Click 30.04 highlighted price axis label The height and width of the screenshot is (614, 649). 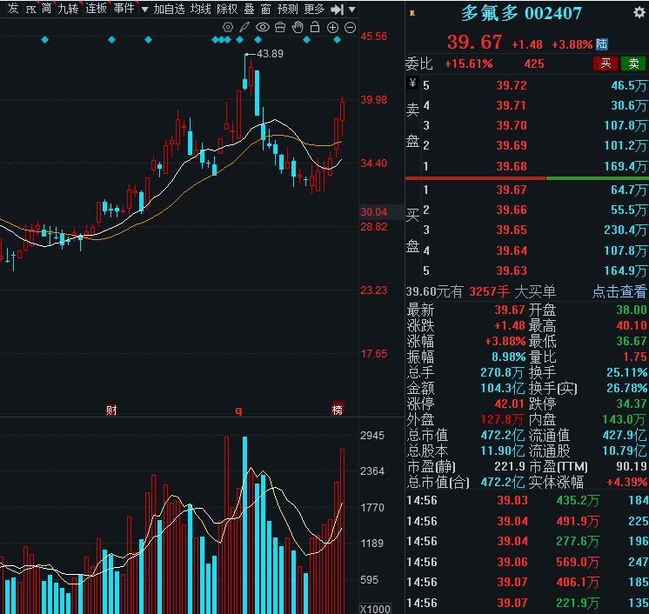374,212
